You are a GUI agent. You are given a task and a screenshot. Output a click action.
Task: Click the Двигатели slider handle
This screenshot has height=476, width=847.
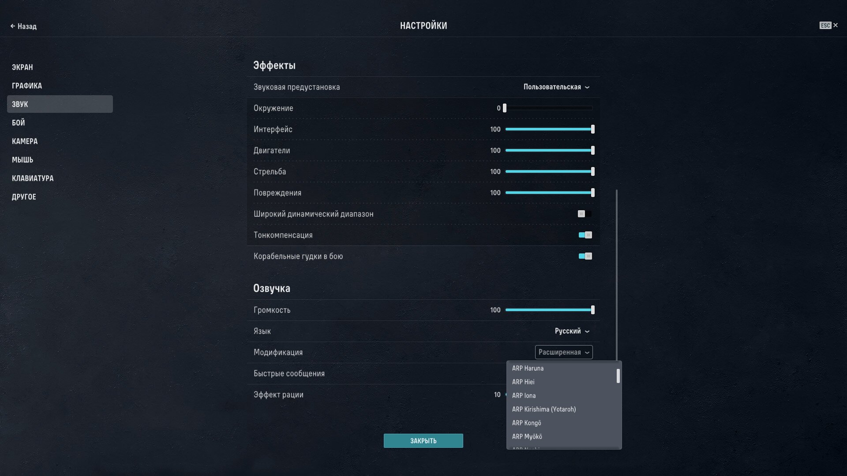point(592,150)
